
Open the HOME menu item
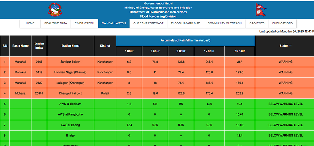30,23
